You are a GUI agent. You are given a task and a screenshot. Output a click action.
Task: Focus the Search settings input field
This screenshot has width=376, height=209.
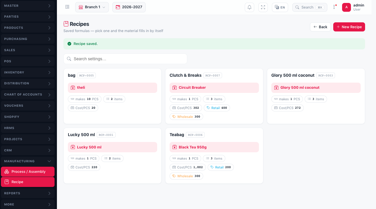(125, 59)
